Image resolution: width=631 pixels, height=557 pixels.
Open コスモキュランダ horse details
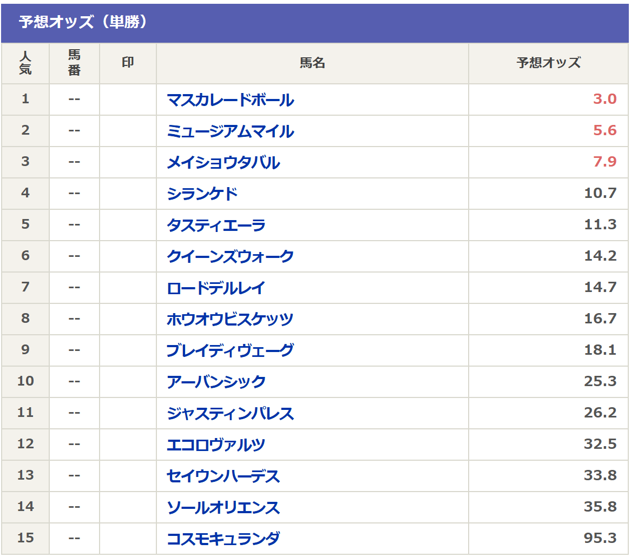223,539
